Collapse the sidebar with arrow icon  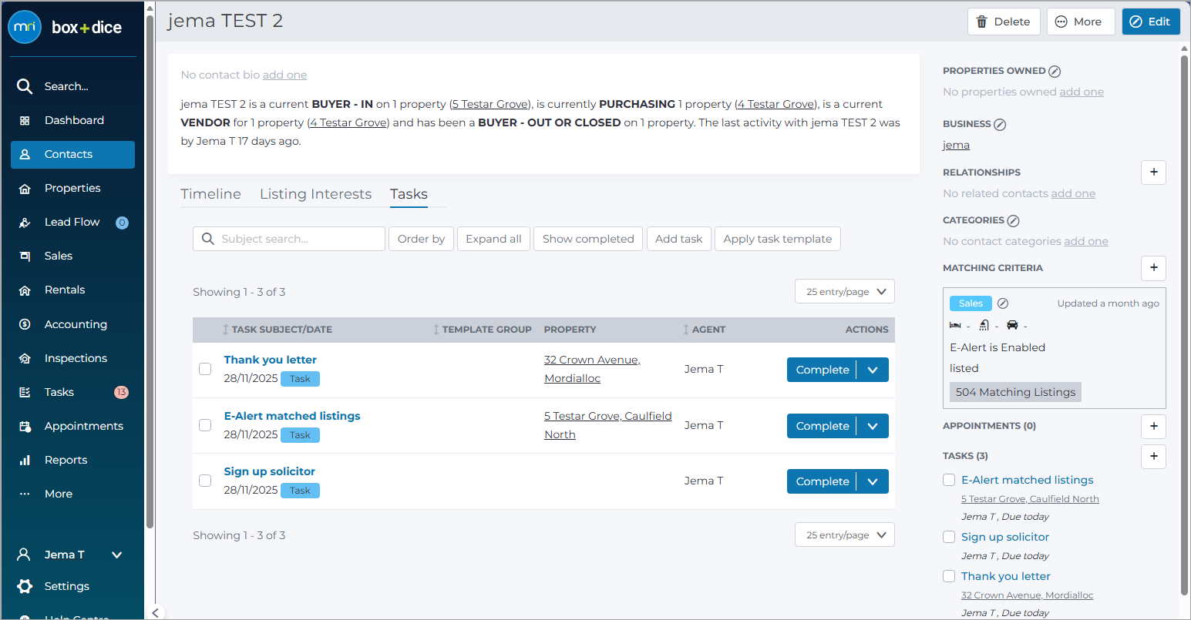click(x=156, y=612)
